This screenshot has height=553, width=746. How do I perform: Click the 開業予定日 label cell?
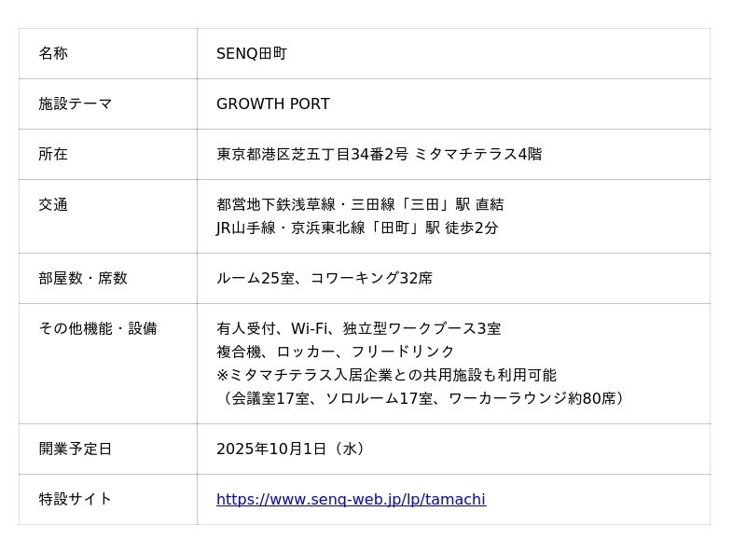(76, 449)
